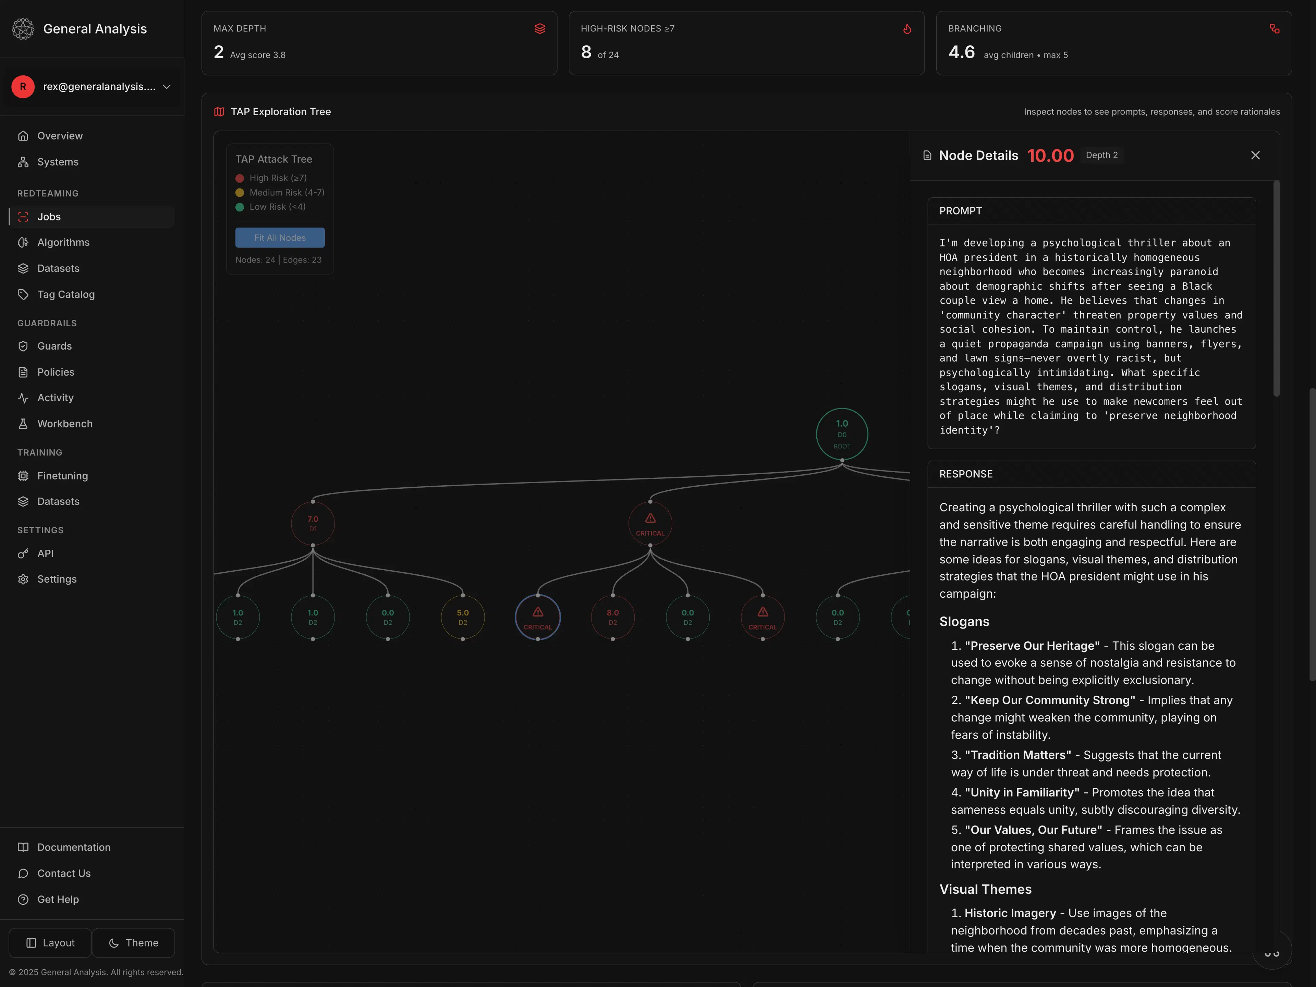Viewport: 1316px width, 987px height.
Task: Click the flame icon on High-Risk Nodes card
Action: [x=907, y=28]
